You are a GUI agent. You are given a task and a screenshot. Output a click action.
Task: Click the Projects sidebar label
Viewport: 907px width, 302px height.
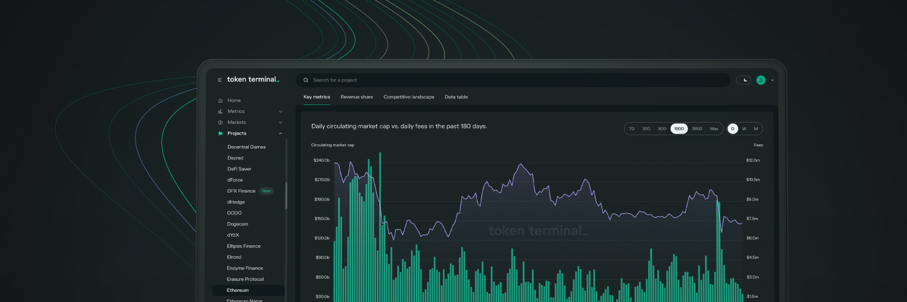pyautogui.click(x=237, y=133)
